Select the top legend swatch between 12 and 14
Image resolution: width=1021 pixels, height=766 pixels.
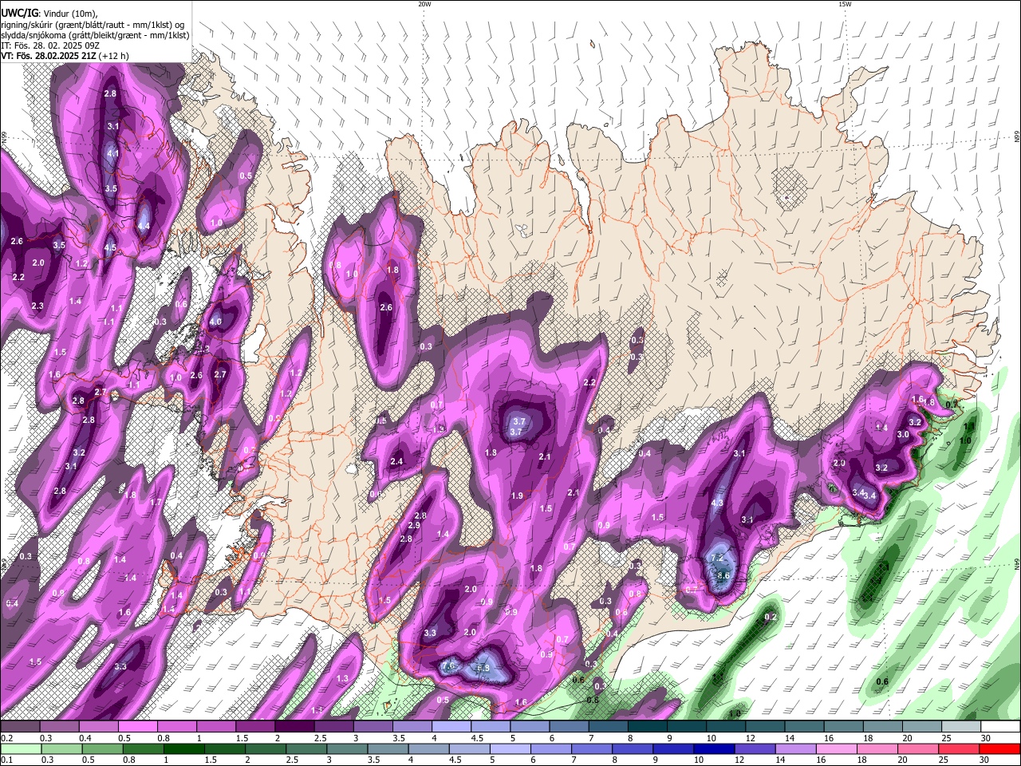(x=766, y=727)
